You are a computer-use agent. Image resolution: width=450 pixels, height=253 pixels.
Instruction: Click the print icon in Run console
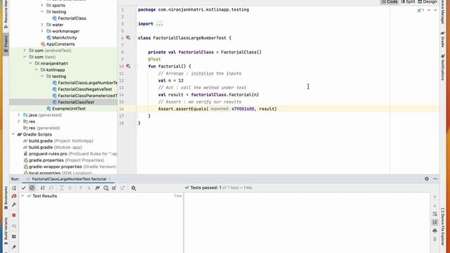tap(435, 231)
